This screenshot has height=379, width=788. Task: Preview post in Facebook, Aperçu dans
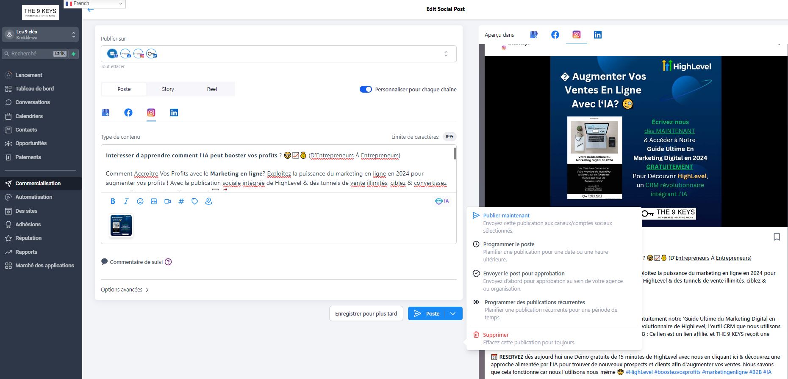coord(555,35)
